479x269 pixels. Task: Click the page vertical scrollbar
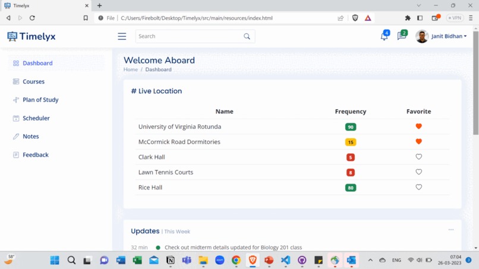click(475, 83)
